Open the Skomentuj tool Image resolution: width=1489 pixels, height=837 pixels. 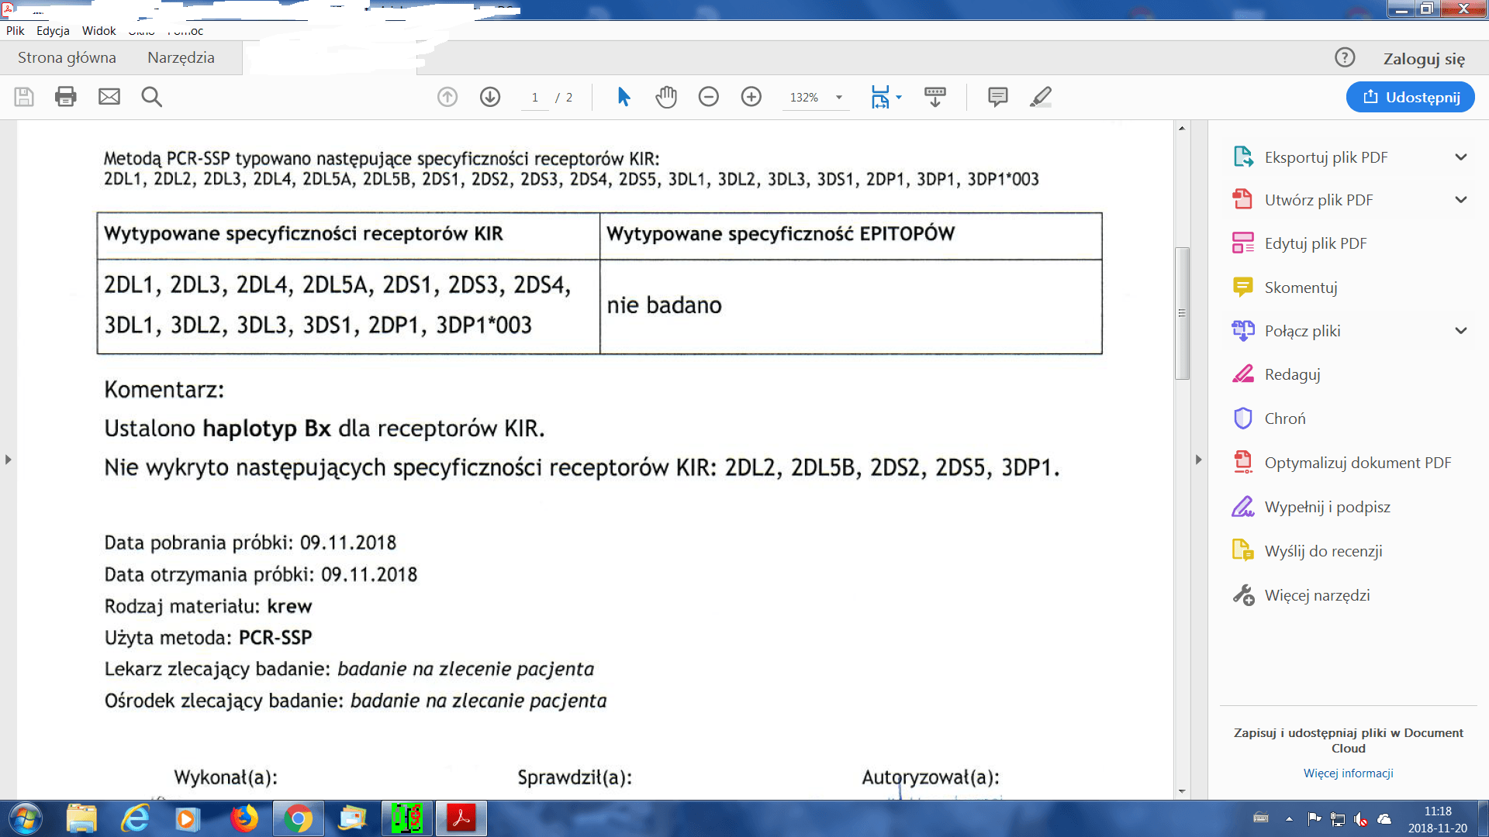pyautogui.click(x=1301, y=288)
